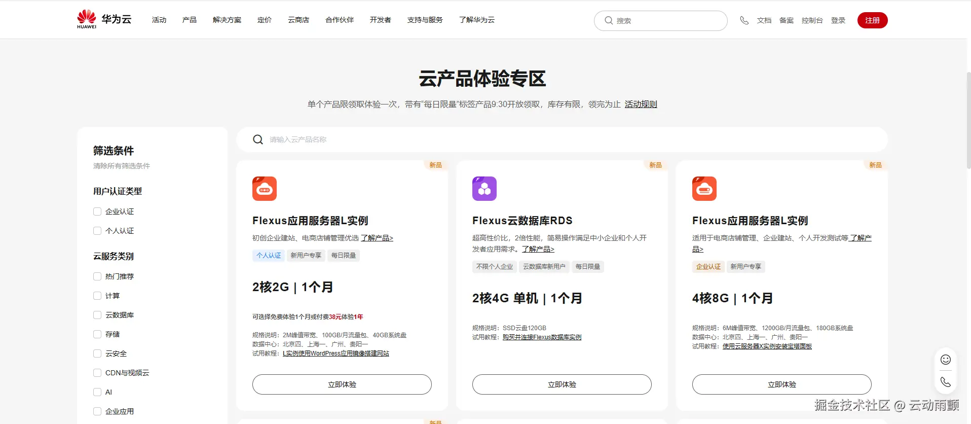Focus the 请输入云产品名称 search field
The width and height of the screenshot is (971, 424).
click(x=562, y=139)
